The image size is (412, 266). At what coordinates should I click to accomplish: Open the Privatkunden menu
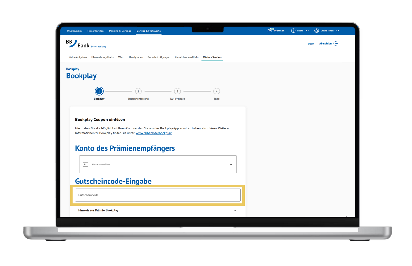pos(74,31)
